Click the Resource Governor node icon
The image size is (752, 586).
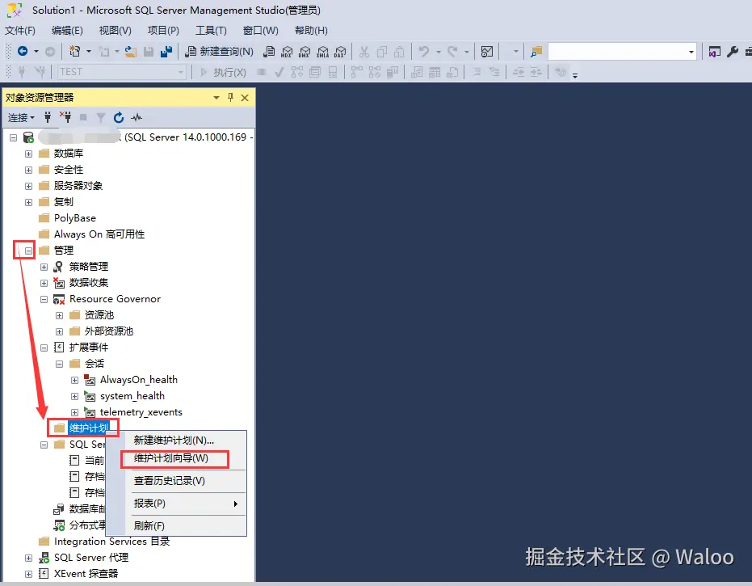point(58,299)
